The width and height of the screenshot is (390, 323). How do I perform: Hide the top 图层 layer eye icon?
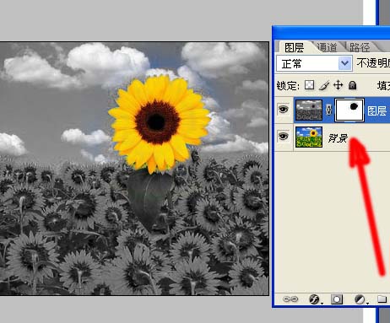point(284,109)
